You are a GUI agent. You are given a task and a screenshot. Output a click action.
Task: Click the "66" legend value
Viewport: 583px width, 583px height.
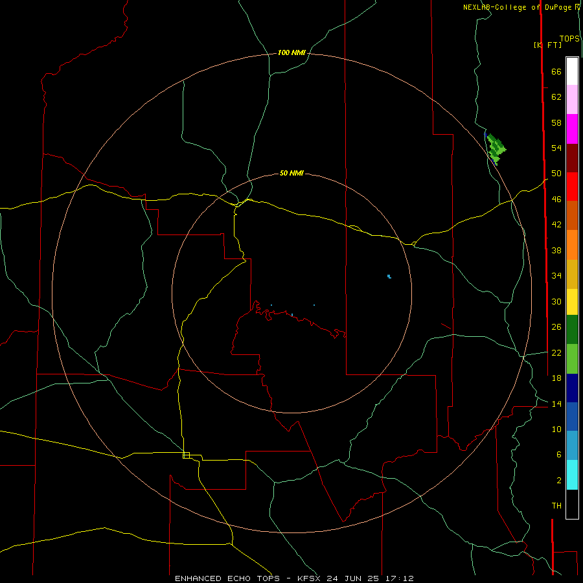point(556,72)
